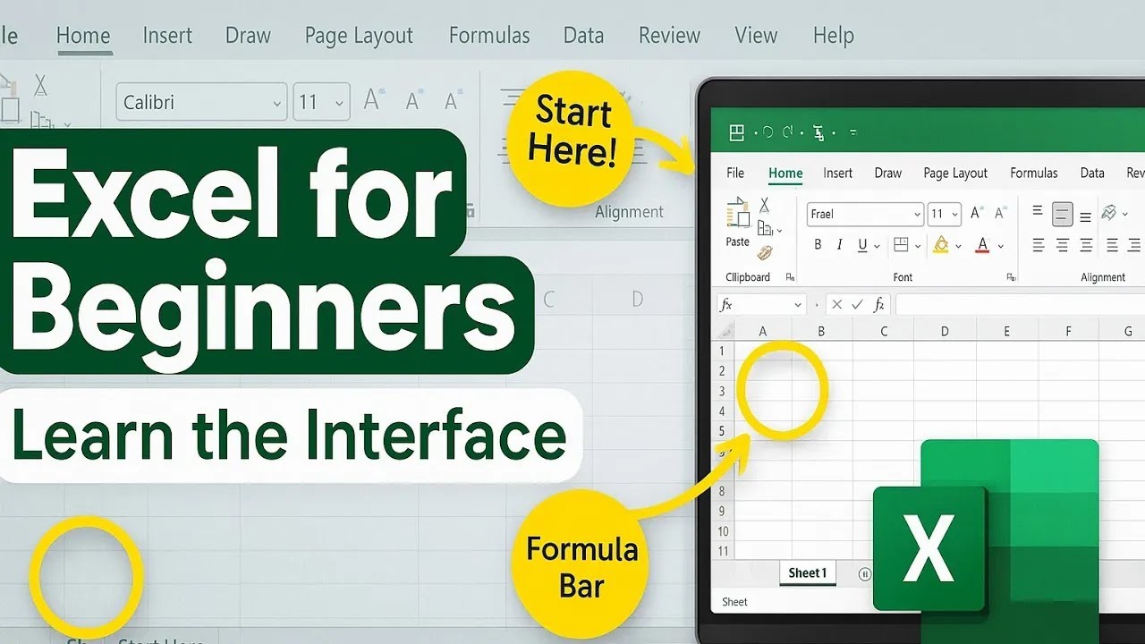1145x644 pixels.
Task: Click the Paste icon in tablet Excel
Action: (738, 214)
